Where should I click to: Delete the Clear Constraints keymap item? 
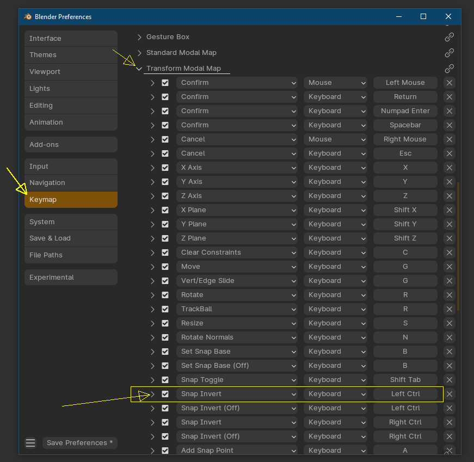click(x=449, y=252)
